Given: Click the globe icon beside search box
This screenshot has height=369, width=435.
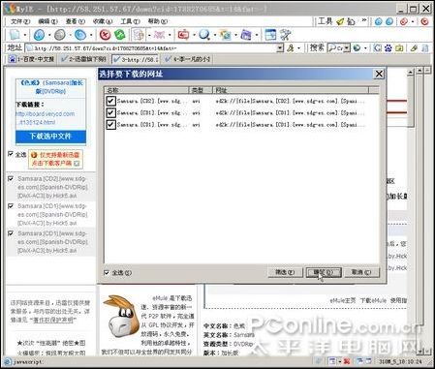Looking at the screenshot, I should 357,48.
